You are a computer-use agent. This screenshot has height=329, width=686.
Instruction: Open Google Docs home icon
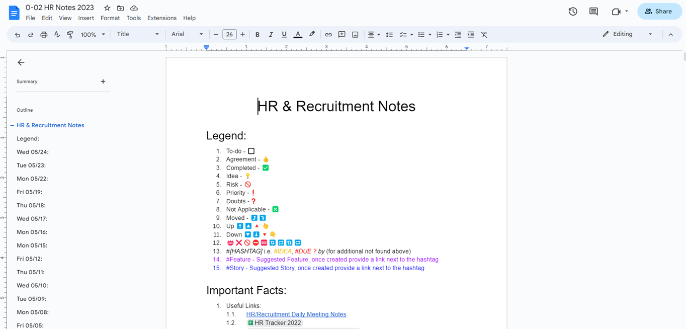(x=14, y=12)
